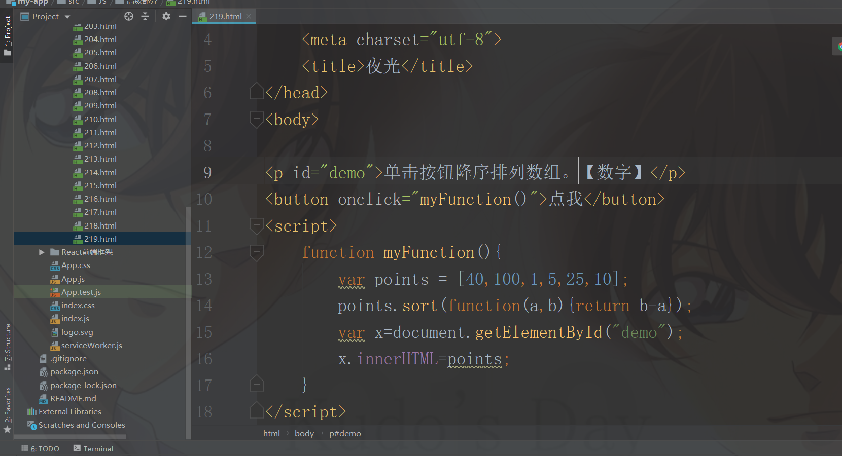
Task: Click line number 9 in gutter
Action: coord(207,173)
